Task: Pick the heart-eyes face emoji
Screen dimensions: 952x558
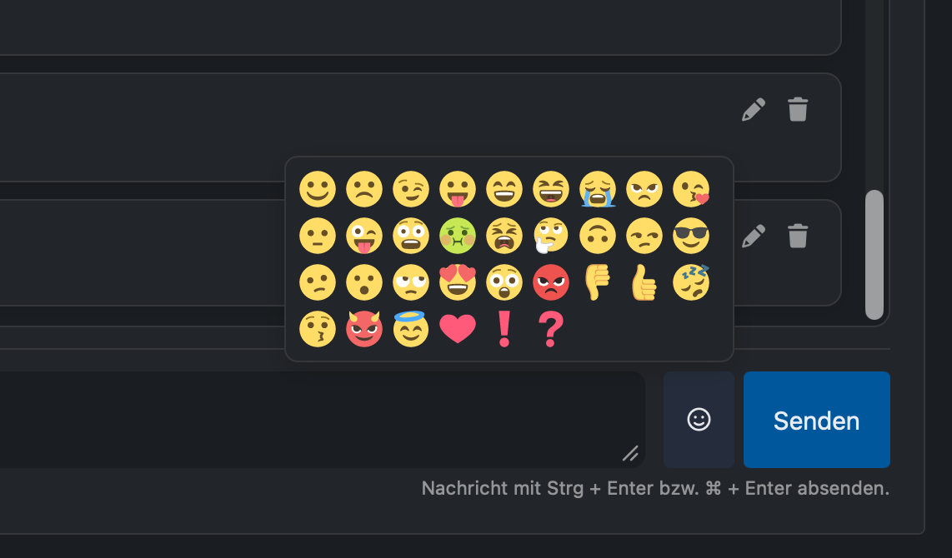Action: (457, 282)
